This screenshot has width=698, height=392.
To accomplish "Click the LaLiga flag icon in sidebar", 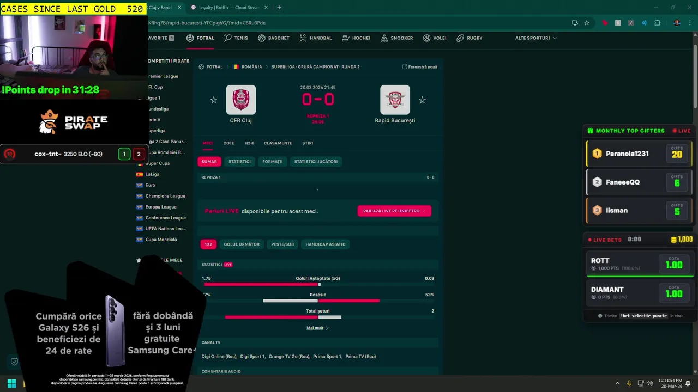I will click(140, 174).
